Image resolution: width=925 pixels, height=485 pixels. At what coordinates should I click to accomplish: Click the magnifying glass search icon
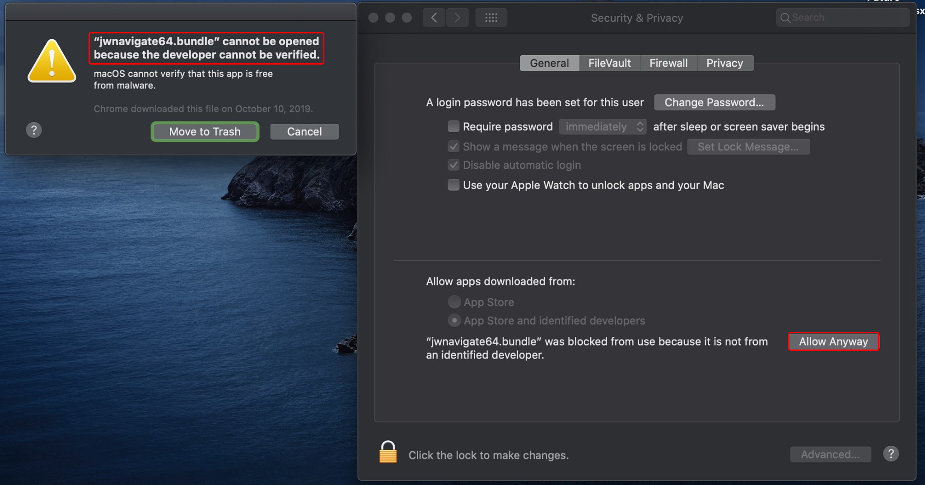click(785, 18)
